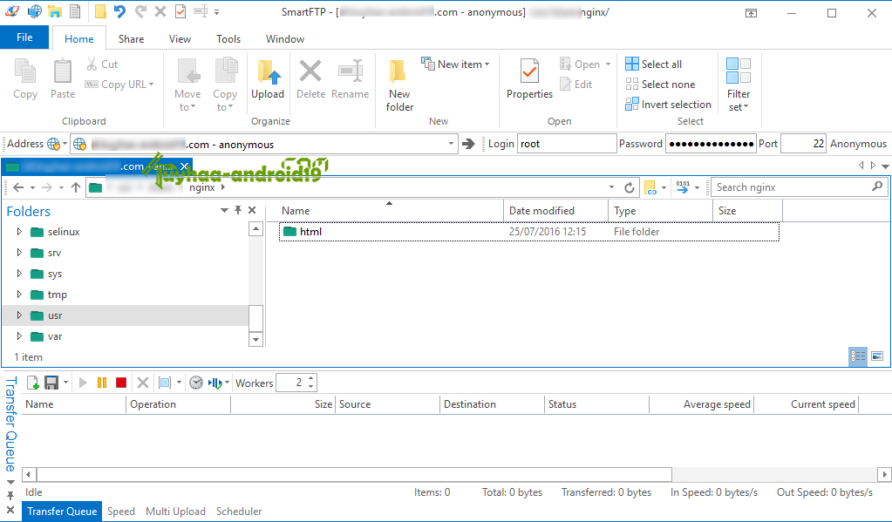Open the Scheduler tab at bottom

pyautogui.click(x=239, y=512)
